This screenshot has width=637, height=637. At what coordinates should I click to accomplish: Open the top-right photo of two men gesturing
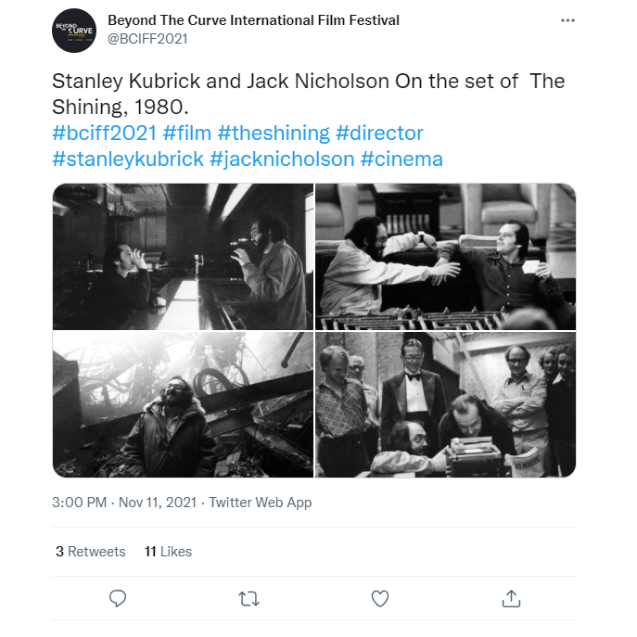tap(446, 257)
